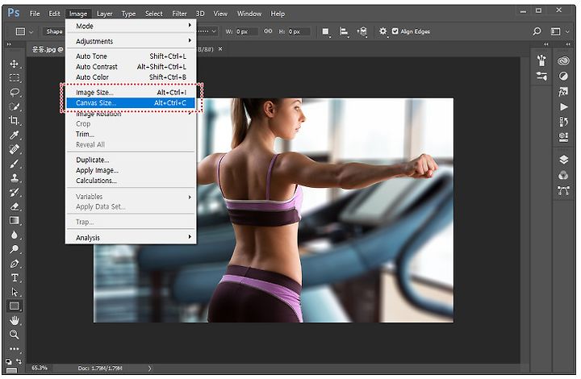Select the Rectangular Marquee tool
581x379 pixels.
point(14,77)
